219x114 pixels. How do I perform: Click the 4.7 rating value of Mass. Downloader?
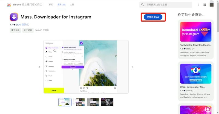pyautogui.click(x=11, y=25)
